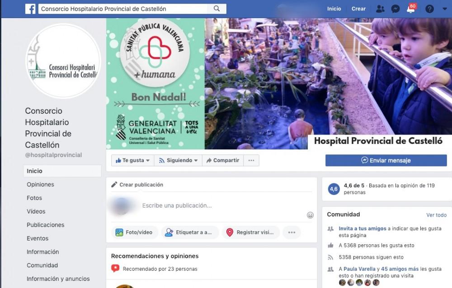Open the three-dots menu beside Compartir

pos(251,160)
